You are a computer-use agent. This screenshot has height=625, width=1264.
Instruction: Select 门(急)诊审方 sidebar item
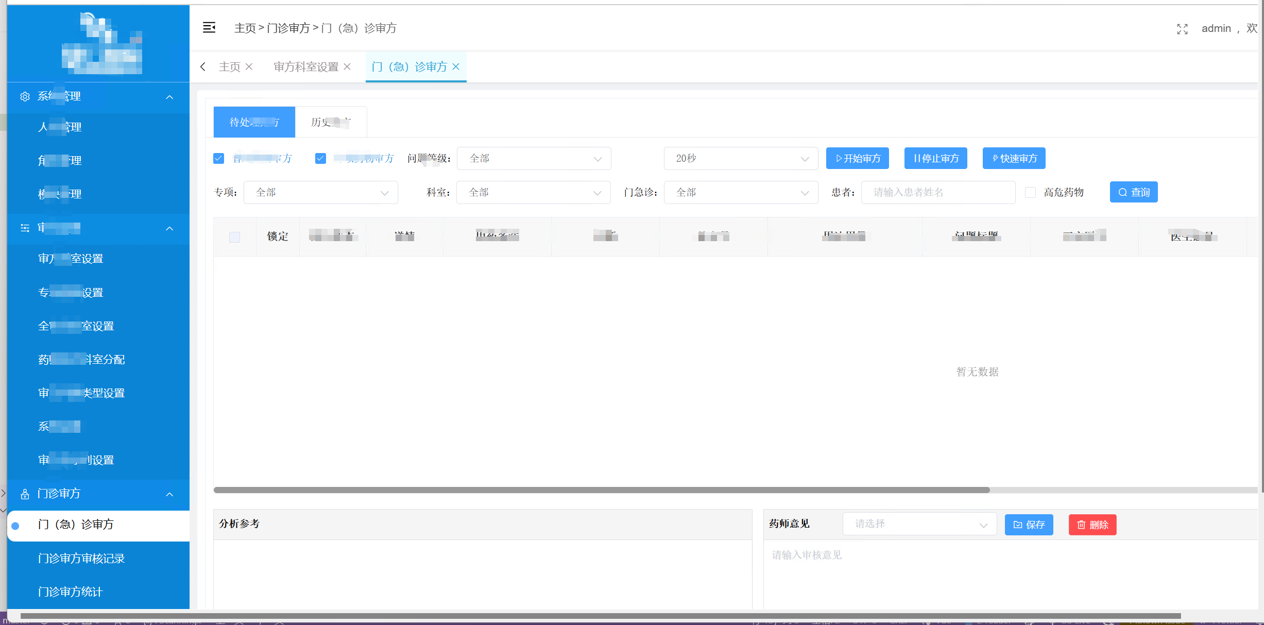pyautogui.click(x=98, y=525)
